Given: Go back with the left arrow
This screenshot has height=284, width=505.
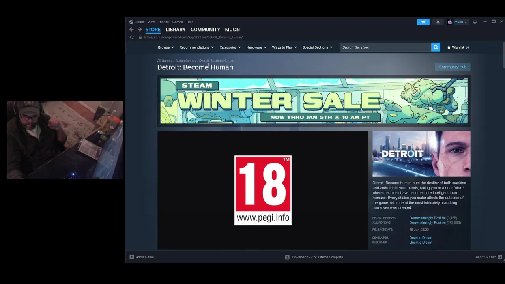Looking at the screenshot, I should point(131,30).
